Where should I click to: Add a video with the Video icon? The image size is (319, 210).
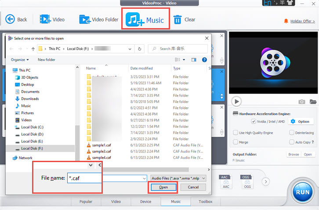click(45, 19)
